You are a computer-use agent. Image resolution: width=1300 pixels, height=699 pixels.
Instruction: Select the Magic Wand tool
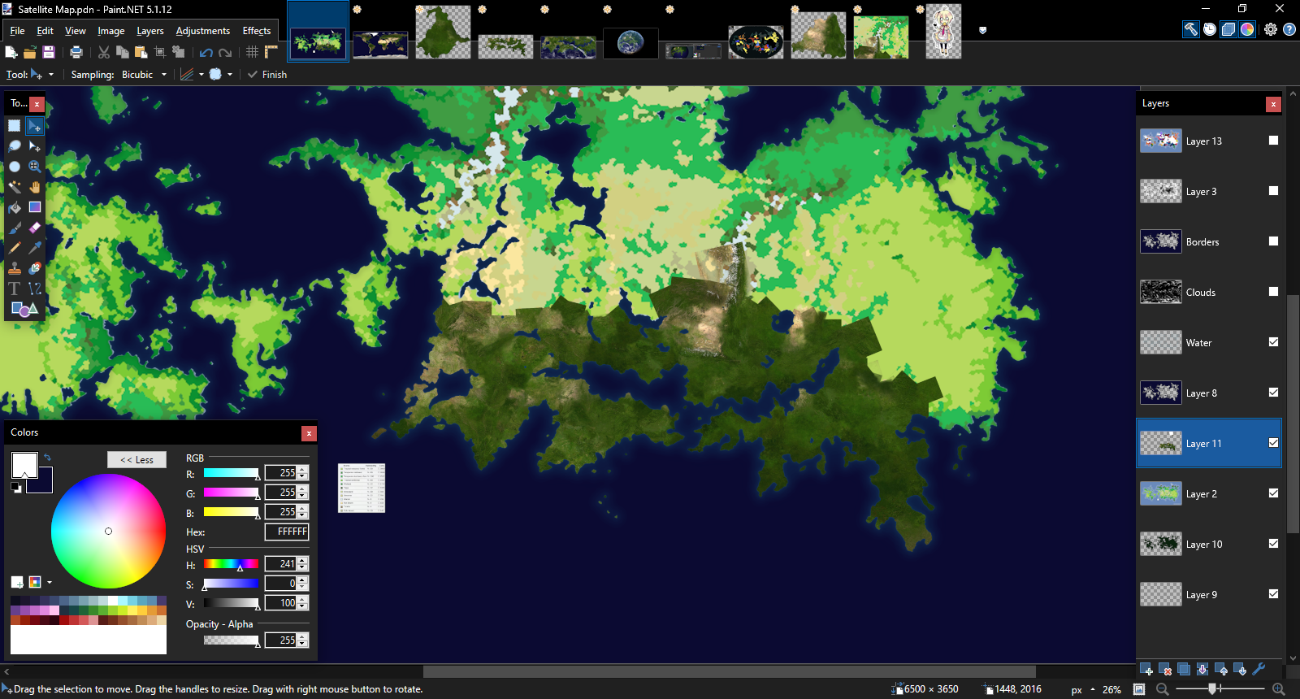coord(15,187)
